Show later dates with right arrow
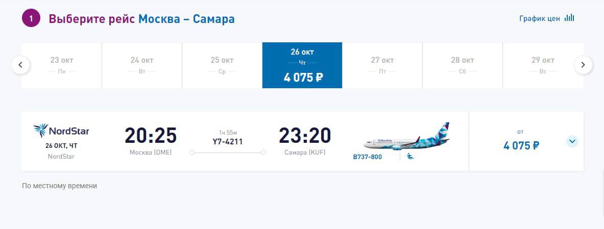This screenshot has height=229, width=604. (x=583, y=65)
